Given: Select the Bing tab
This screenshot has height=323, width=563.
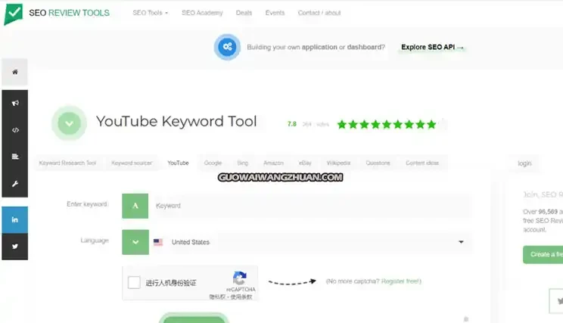Looking at the screenshot, I should pyautogui.click(x=243, y=163).
